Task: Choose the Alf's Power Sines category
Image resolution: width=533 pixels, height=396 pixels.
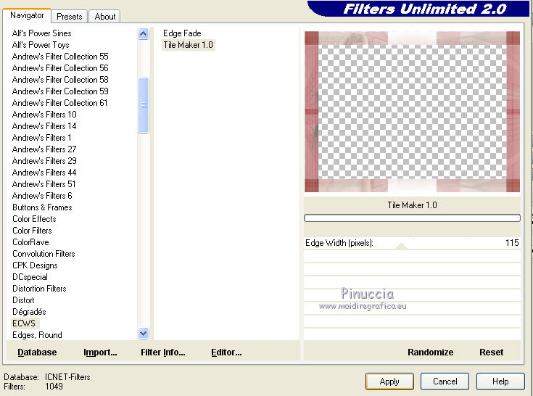Action: (x=41, y=33)
